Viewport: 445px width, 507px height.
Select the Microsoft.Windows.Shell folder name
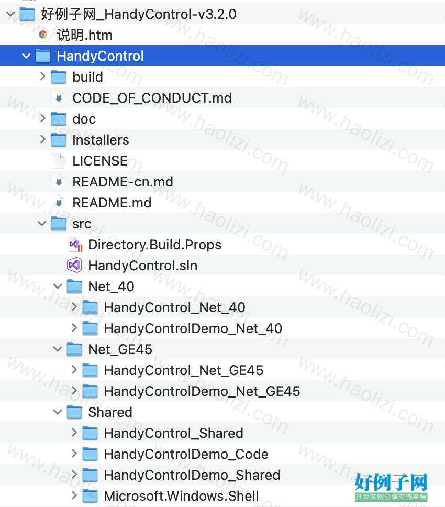click(x=181, y=496)
